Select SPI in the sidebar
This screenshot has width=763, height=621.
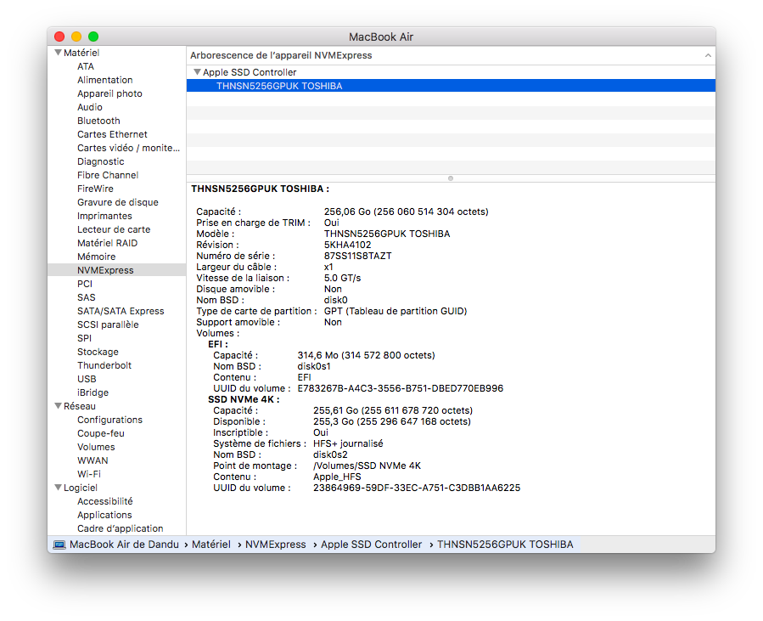[x=84, y=338]
